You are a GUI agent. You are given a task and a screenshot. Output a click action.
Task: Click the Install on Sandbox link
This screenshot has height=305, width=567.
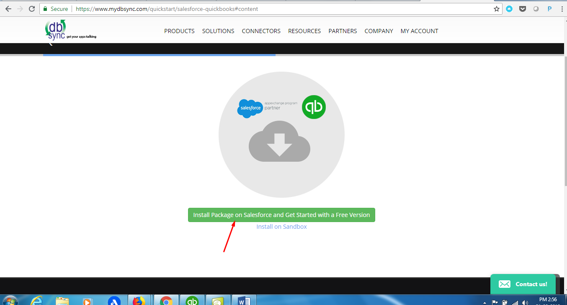281,227
